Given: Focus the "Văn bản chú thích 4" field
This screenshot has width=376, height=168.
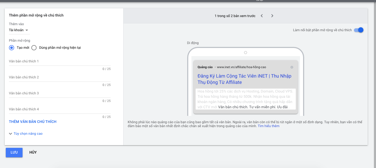Looking at the screenshot, I should click(x=60, y=110).
